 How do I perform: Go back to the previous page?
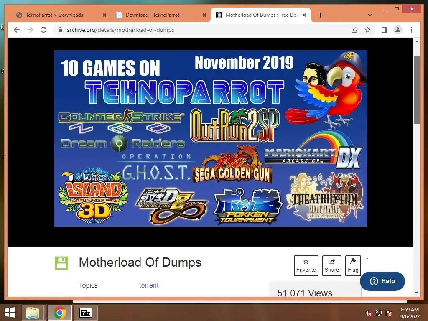(17, 30)
